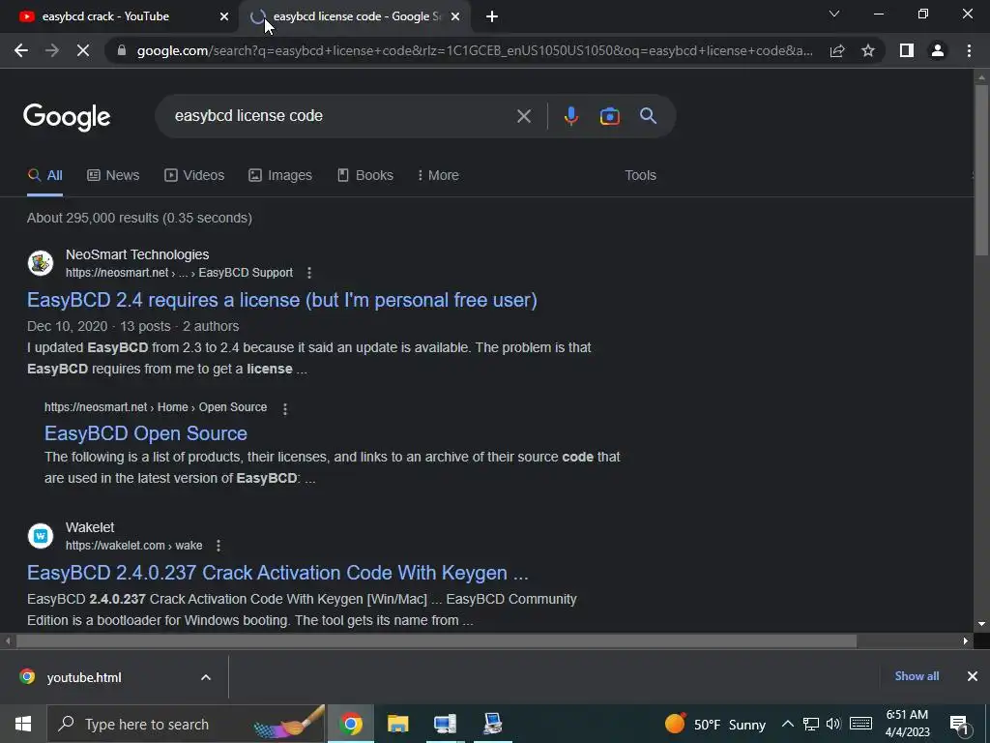Open the touch keyboard icon

[x=860, y=724]
